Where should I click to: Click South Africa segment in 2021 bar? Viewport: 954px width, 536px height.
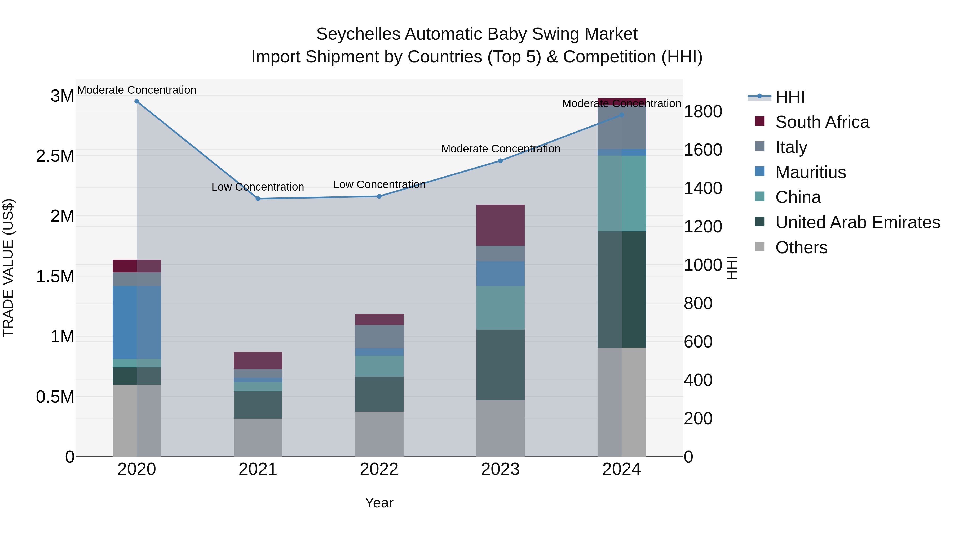click(x=258, y=360)
